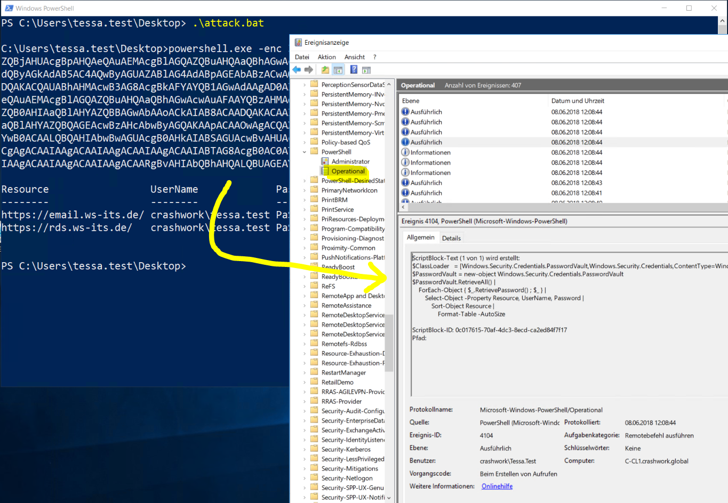This screenshot has height=503, width=728.
Task: Expand the PersistentMemory-INv tree node
Action: (305, 94)
